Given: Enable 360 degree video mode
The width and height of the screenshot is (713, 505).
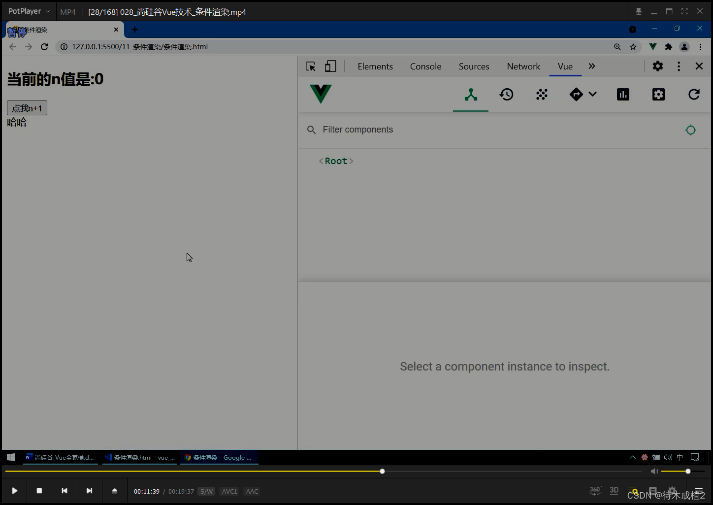Looking at the screenshot, I should pyautogui.click(x=595, y=490).
